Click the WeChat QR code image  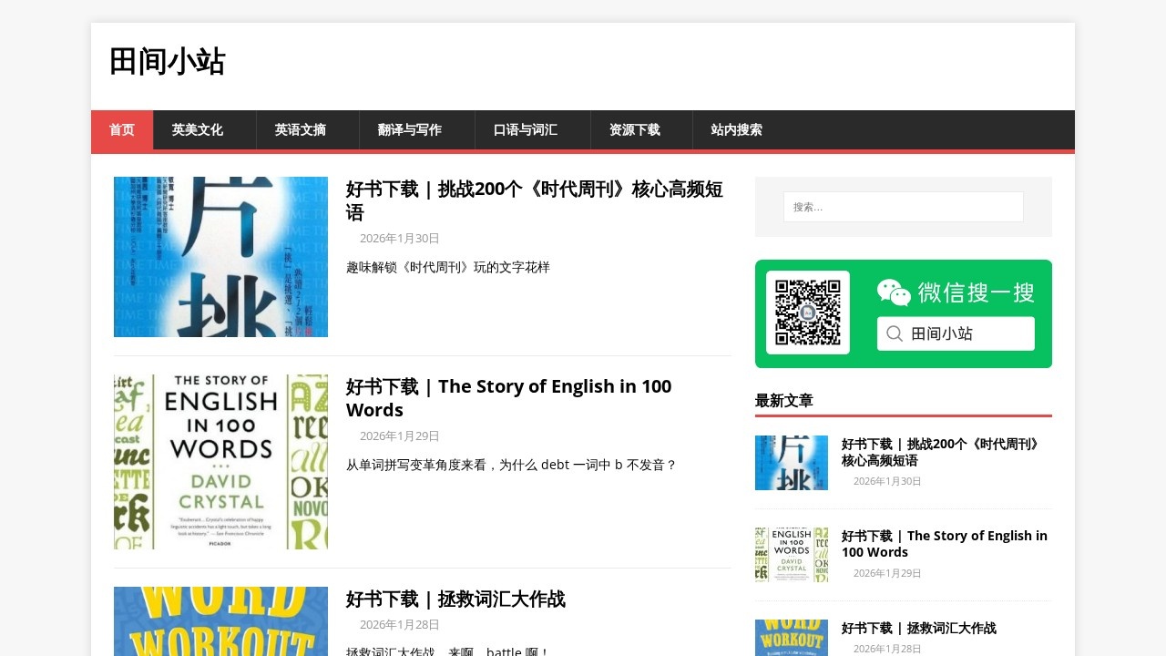coord(808,313)
